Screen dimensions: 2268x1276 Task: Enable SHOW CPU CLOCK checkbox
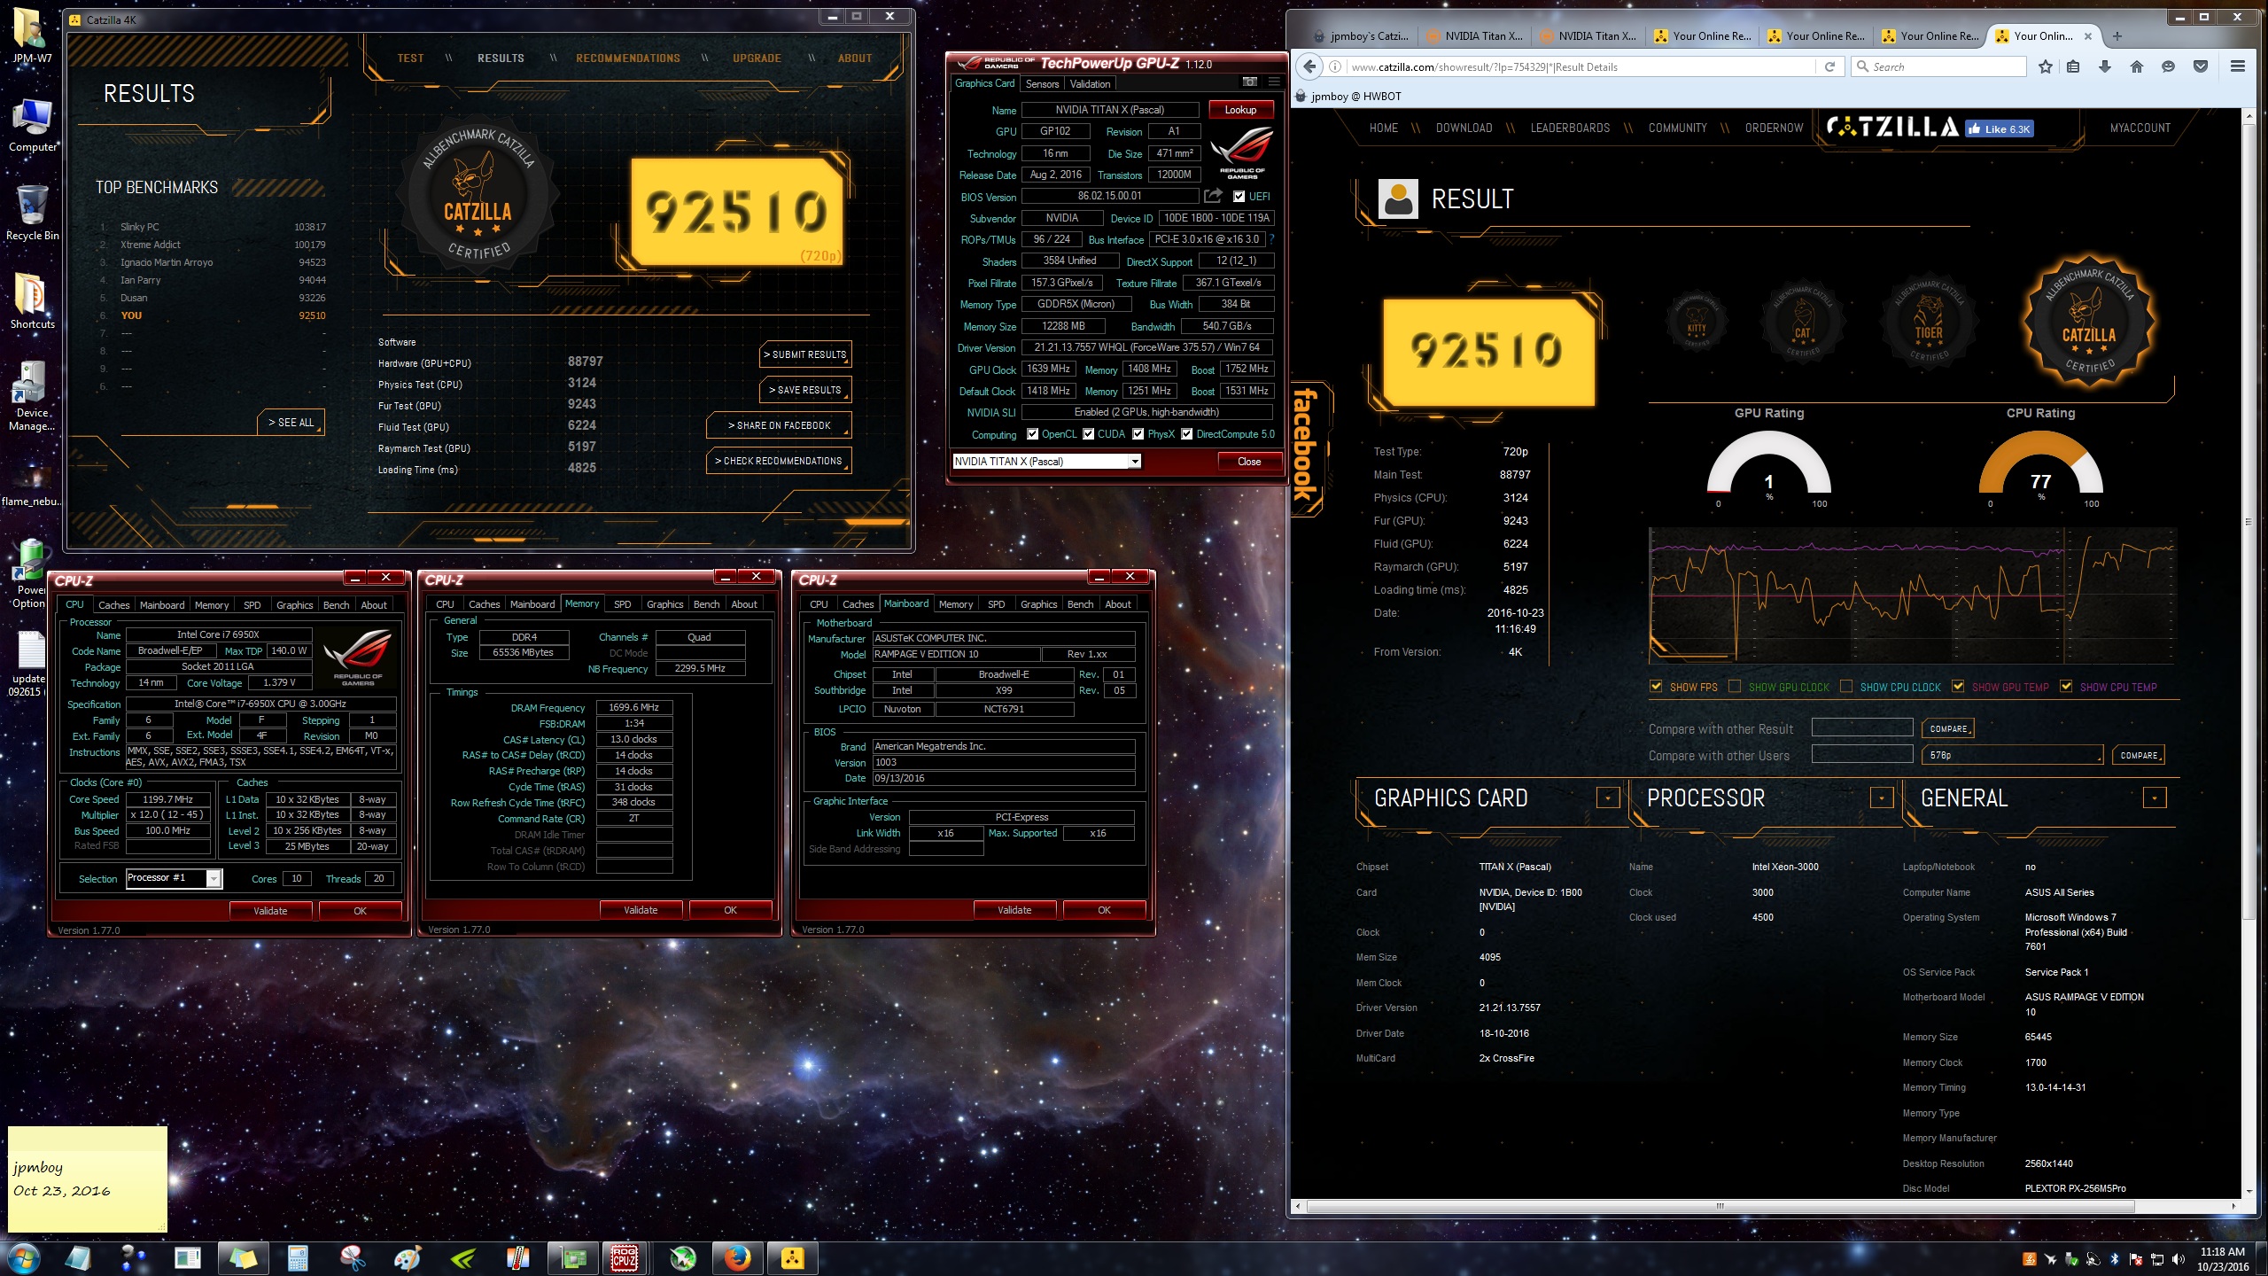point(1846,686)
